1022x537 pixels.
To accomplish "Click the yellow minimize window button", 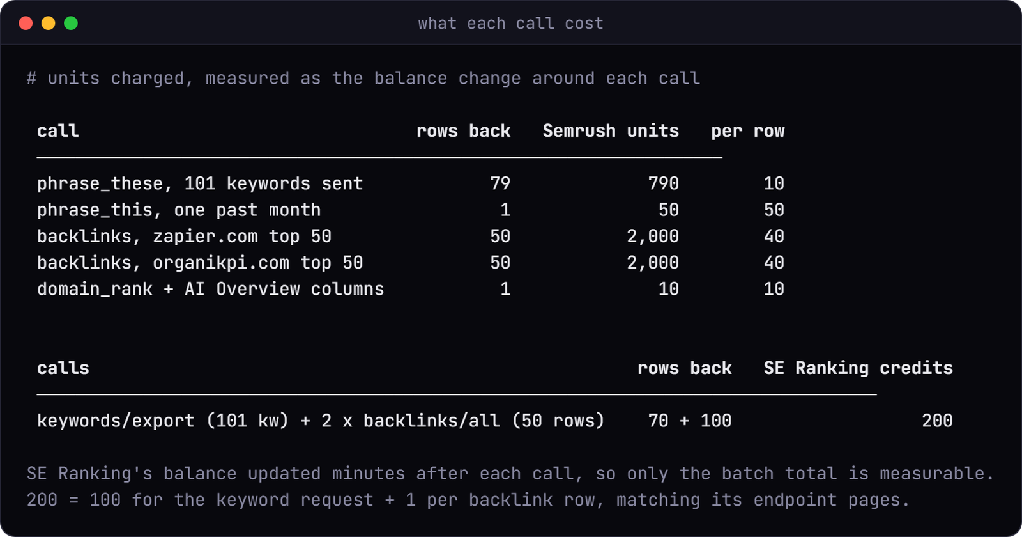I will coord(49,24).
